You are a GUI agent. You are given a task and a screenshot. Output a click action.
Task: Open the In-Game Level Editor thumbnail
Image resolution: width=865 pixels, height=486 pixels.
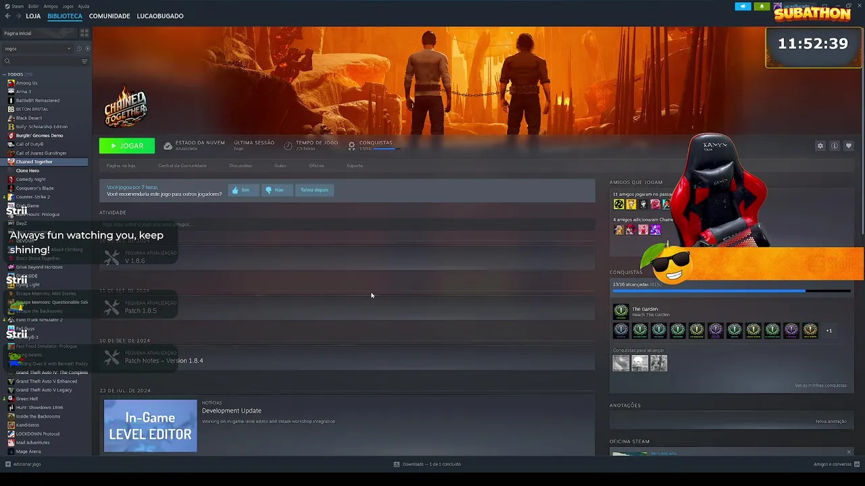click(150, 425)
